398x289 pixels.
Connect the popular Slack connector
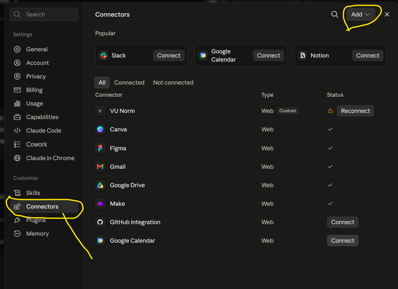[169, 55]
